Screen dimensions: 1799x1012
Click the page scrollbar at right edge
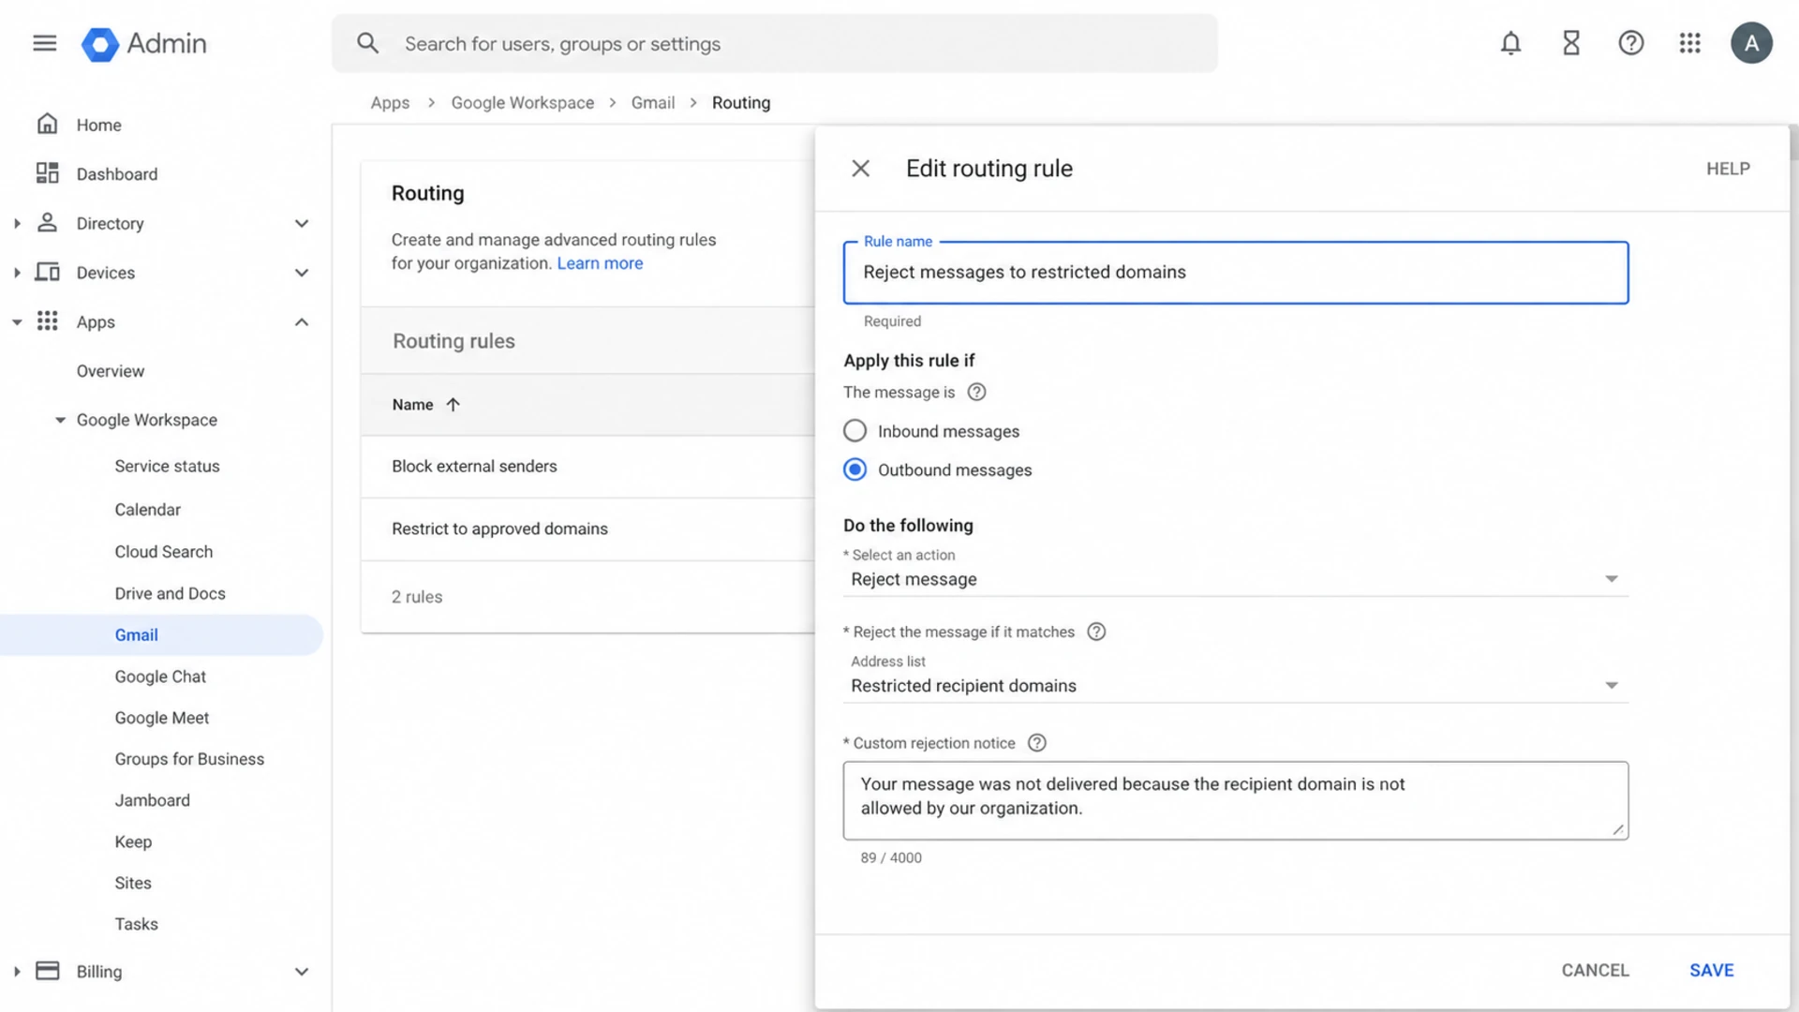(1793, 142)
